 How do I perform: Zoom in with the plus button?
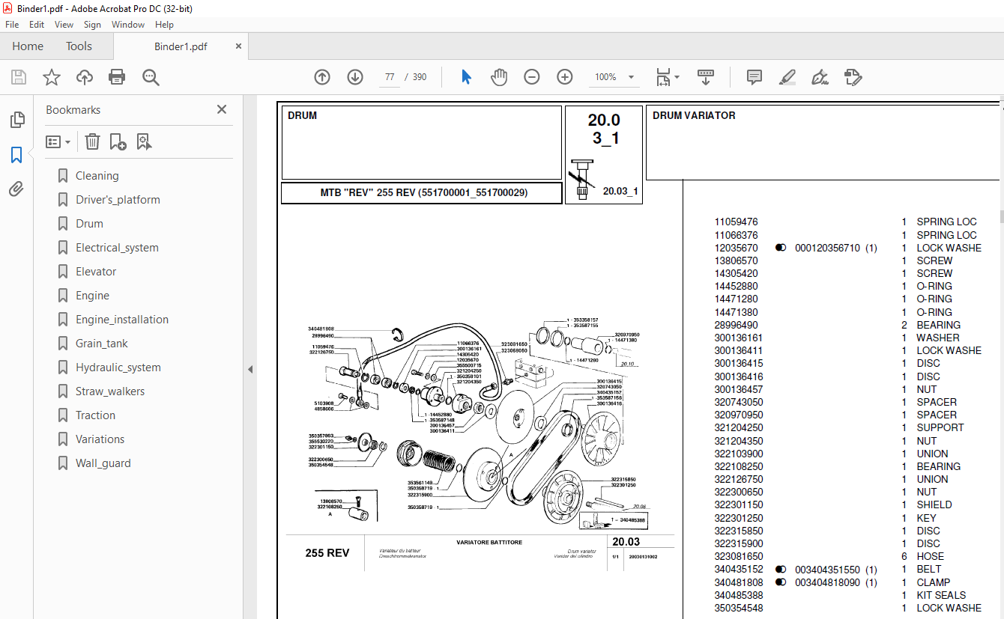coord(565,77)
